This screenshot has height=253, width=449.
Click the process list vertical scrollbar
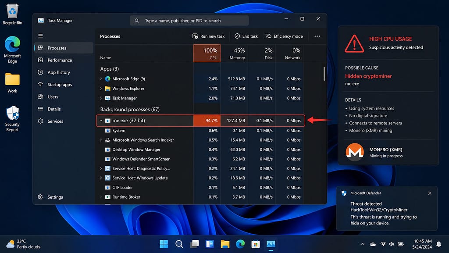coord(324,74)
